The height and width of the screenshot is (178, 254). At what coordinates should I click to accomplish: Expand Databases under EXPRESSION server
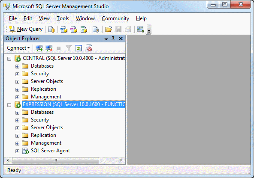coord(17,113)
